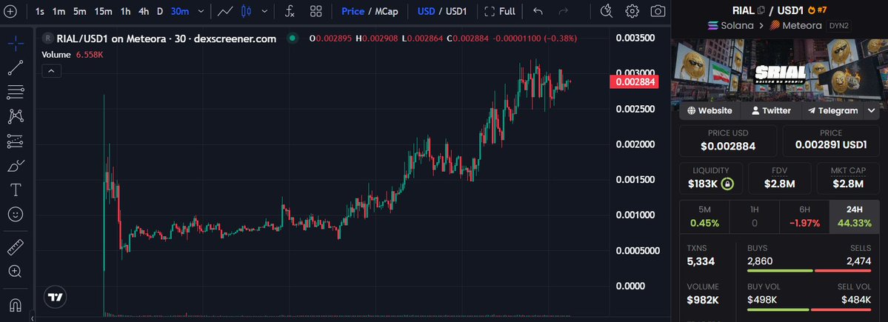Open the token Website link
This screenshot has width=888, height=322.
(x=710, y=111)
